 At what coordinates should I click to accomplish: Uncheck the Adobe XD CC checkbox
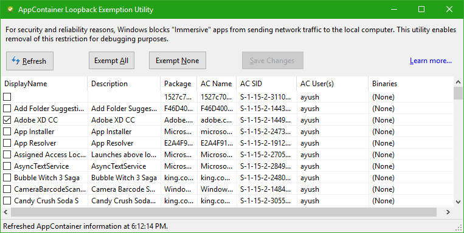pyautogui.click(x=7, y=120)
